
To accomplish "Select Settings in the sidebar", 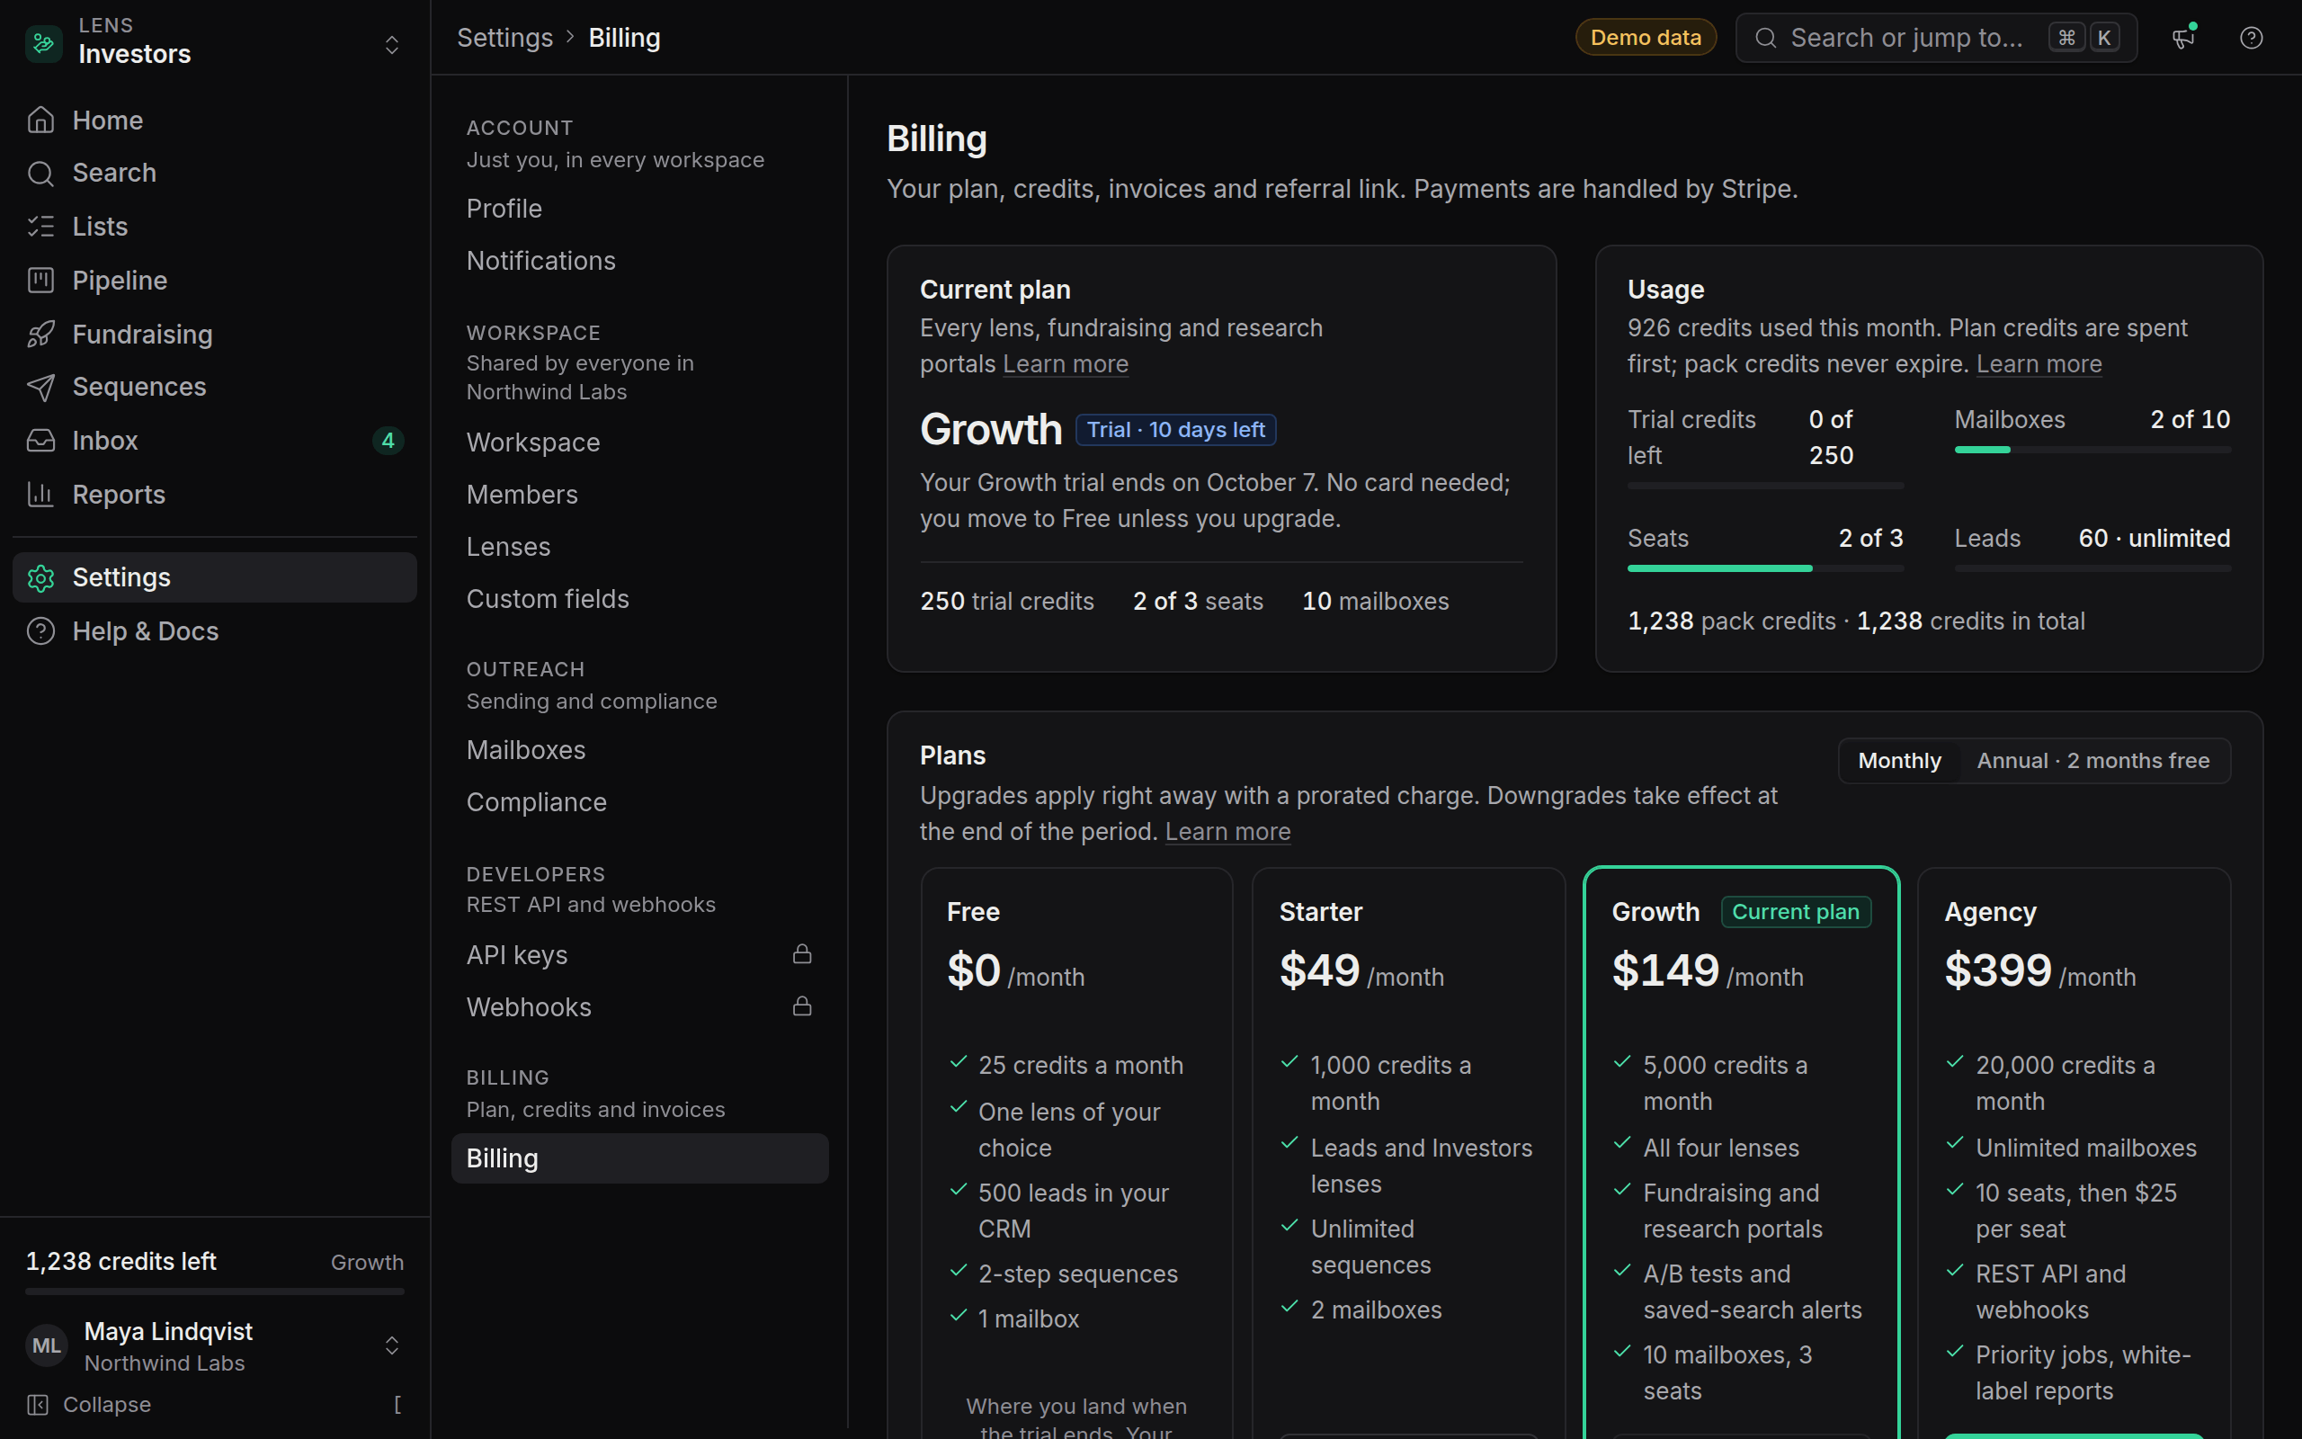I will click(215, 577).
